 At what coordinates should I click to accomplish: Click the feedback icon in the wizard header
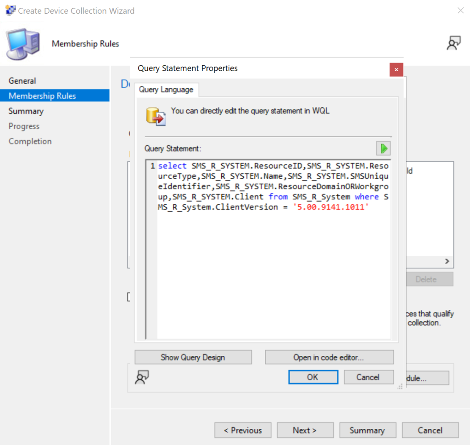click(453, 43)
